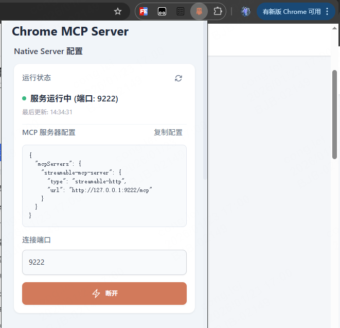Click the page's right vertical scrollbar thumb
This screenshot has width=340, height=328.
coord(334,115)
